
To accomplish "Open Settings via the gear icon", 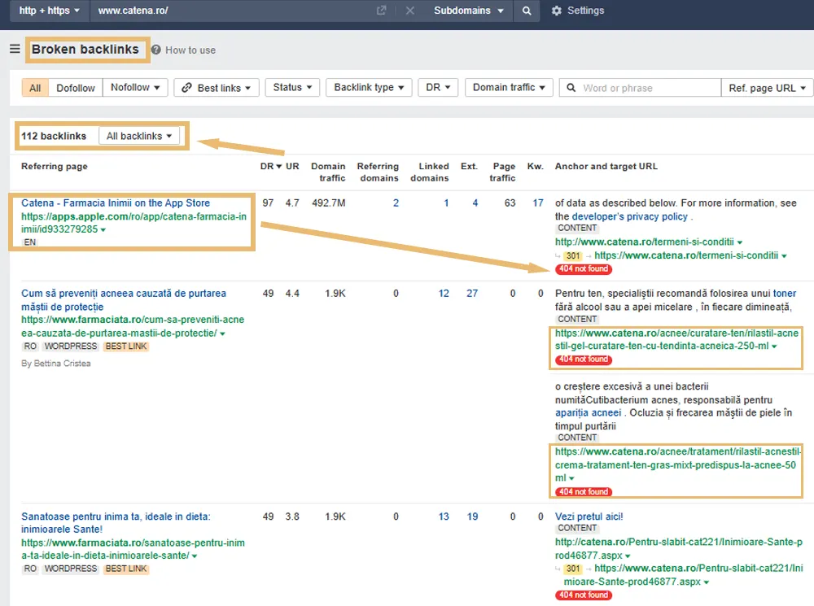I will [x=557, y=11].
